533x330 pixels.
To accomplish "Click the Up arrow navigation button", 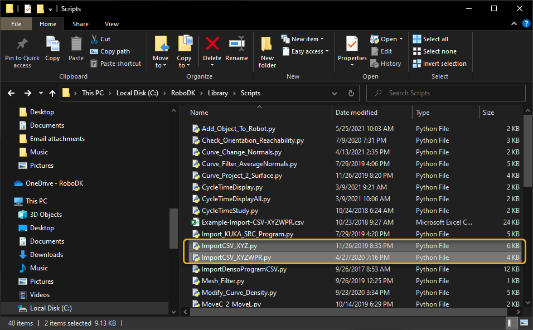I will tap(52, 93).
